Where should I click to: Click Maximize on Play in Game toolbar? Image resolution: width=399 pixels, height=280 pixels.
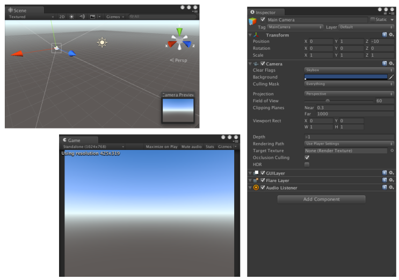(162, 147)
